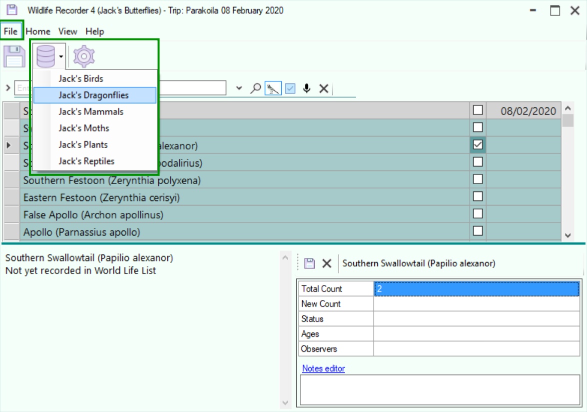Tick the checkbox in the second species row
Viewport: 587px width, 412px height.
(x=478, y=127)
